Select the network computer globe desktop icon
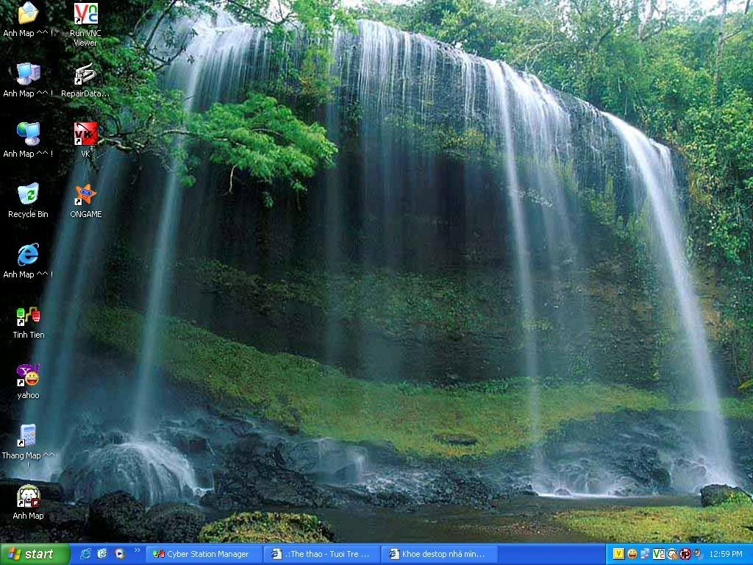753x565 pixels. coord(28,135)
